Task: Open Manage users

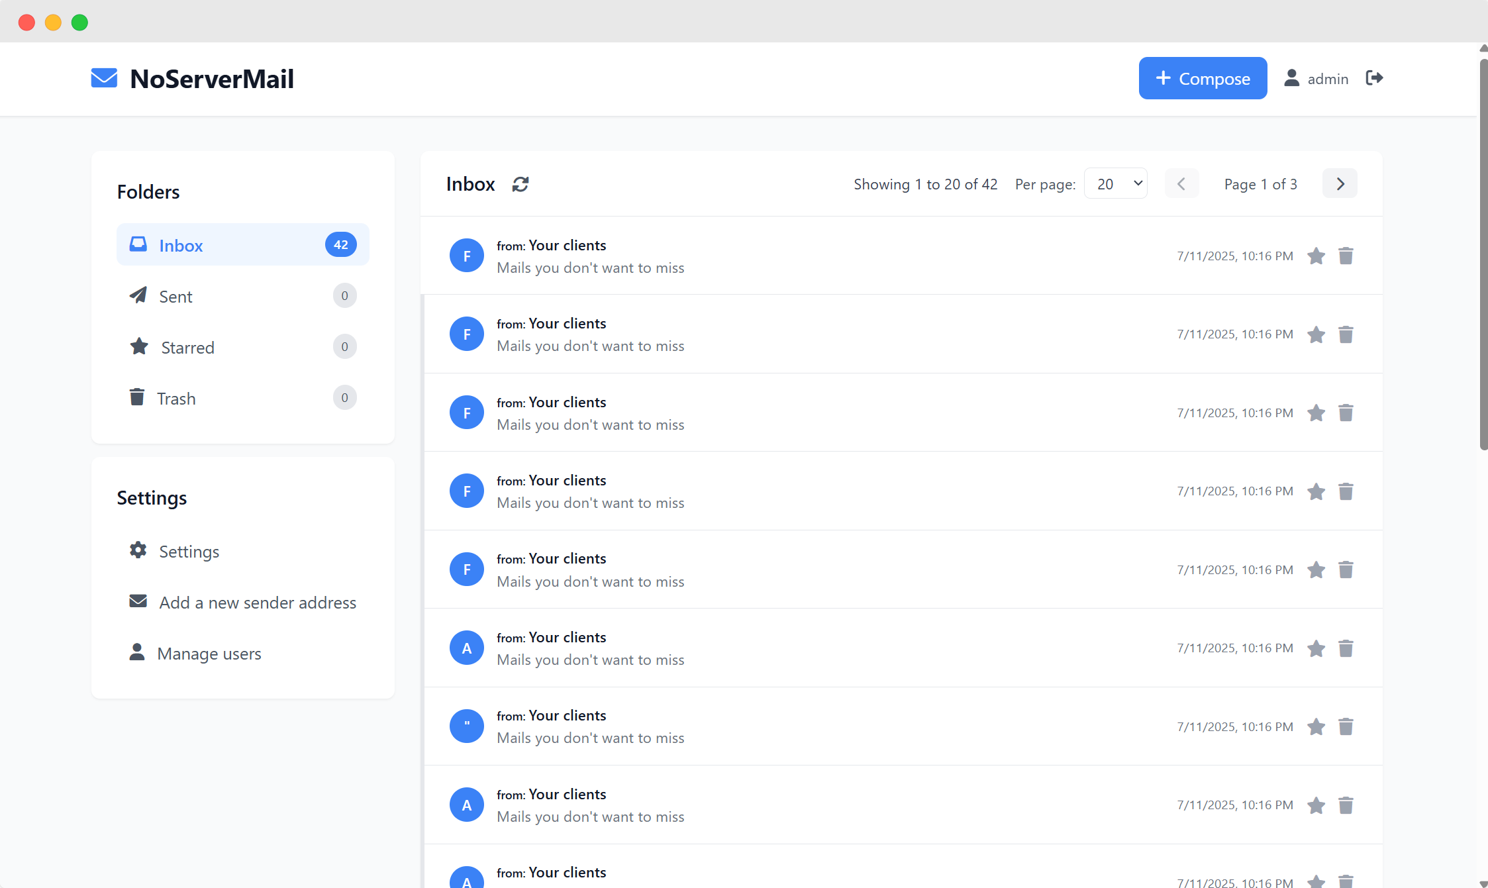Action: (x=243, y=652)
